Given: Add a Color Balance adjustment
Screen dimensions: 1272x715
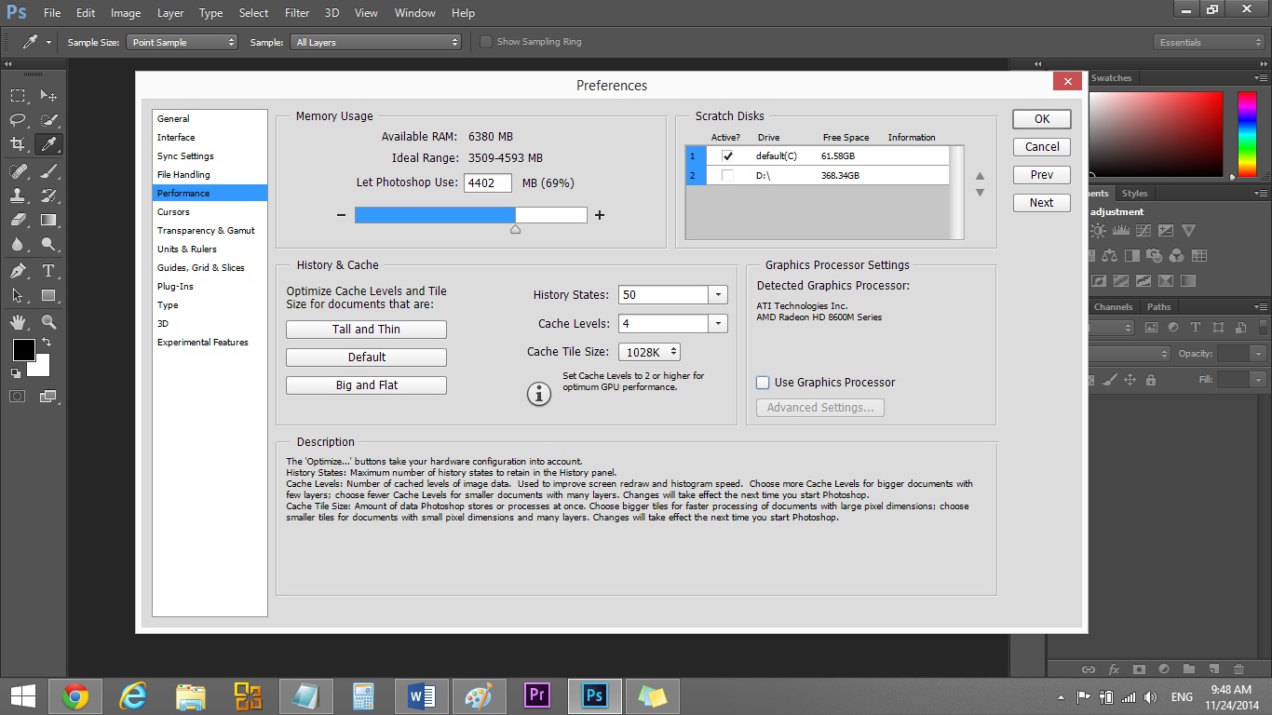Looking at the screenshot, I should point(1109,255).
